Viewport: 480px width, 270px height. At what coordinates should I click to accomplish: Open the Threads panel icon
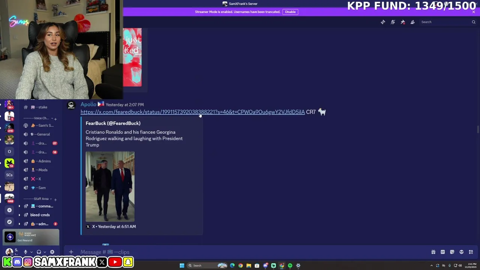click(x=383, y=22)
